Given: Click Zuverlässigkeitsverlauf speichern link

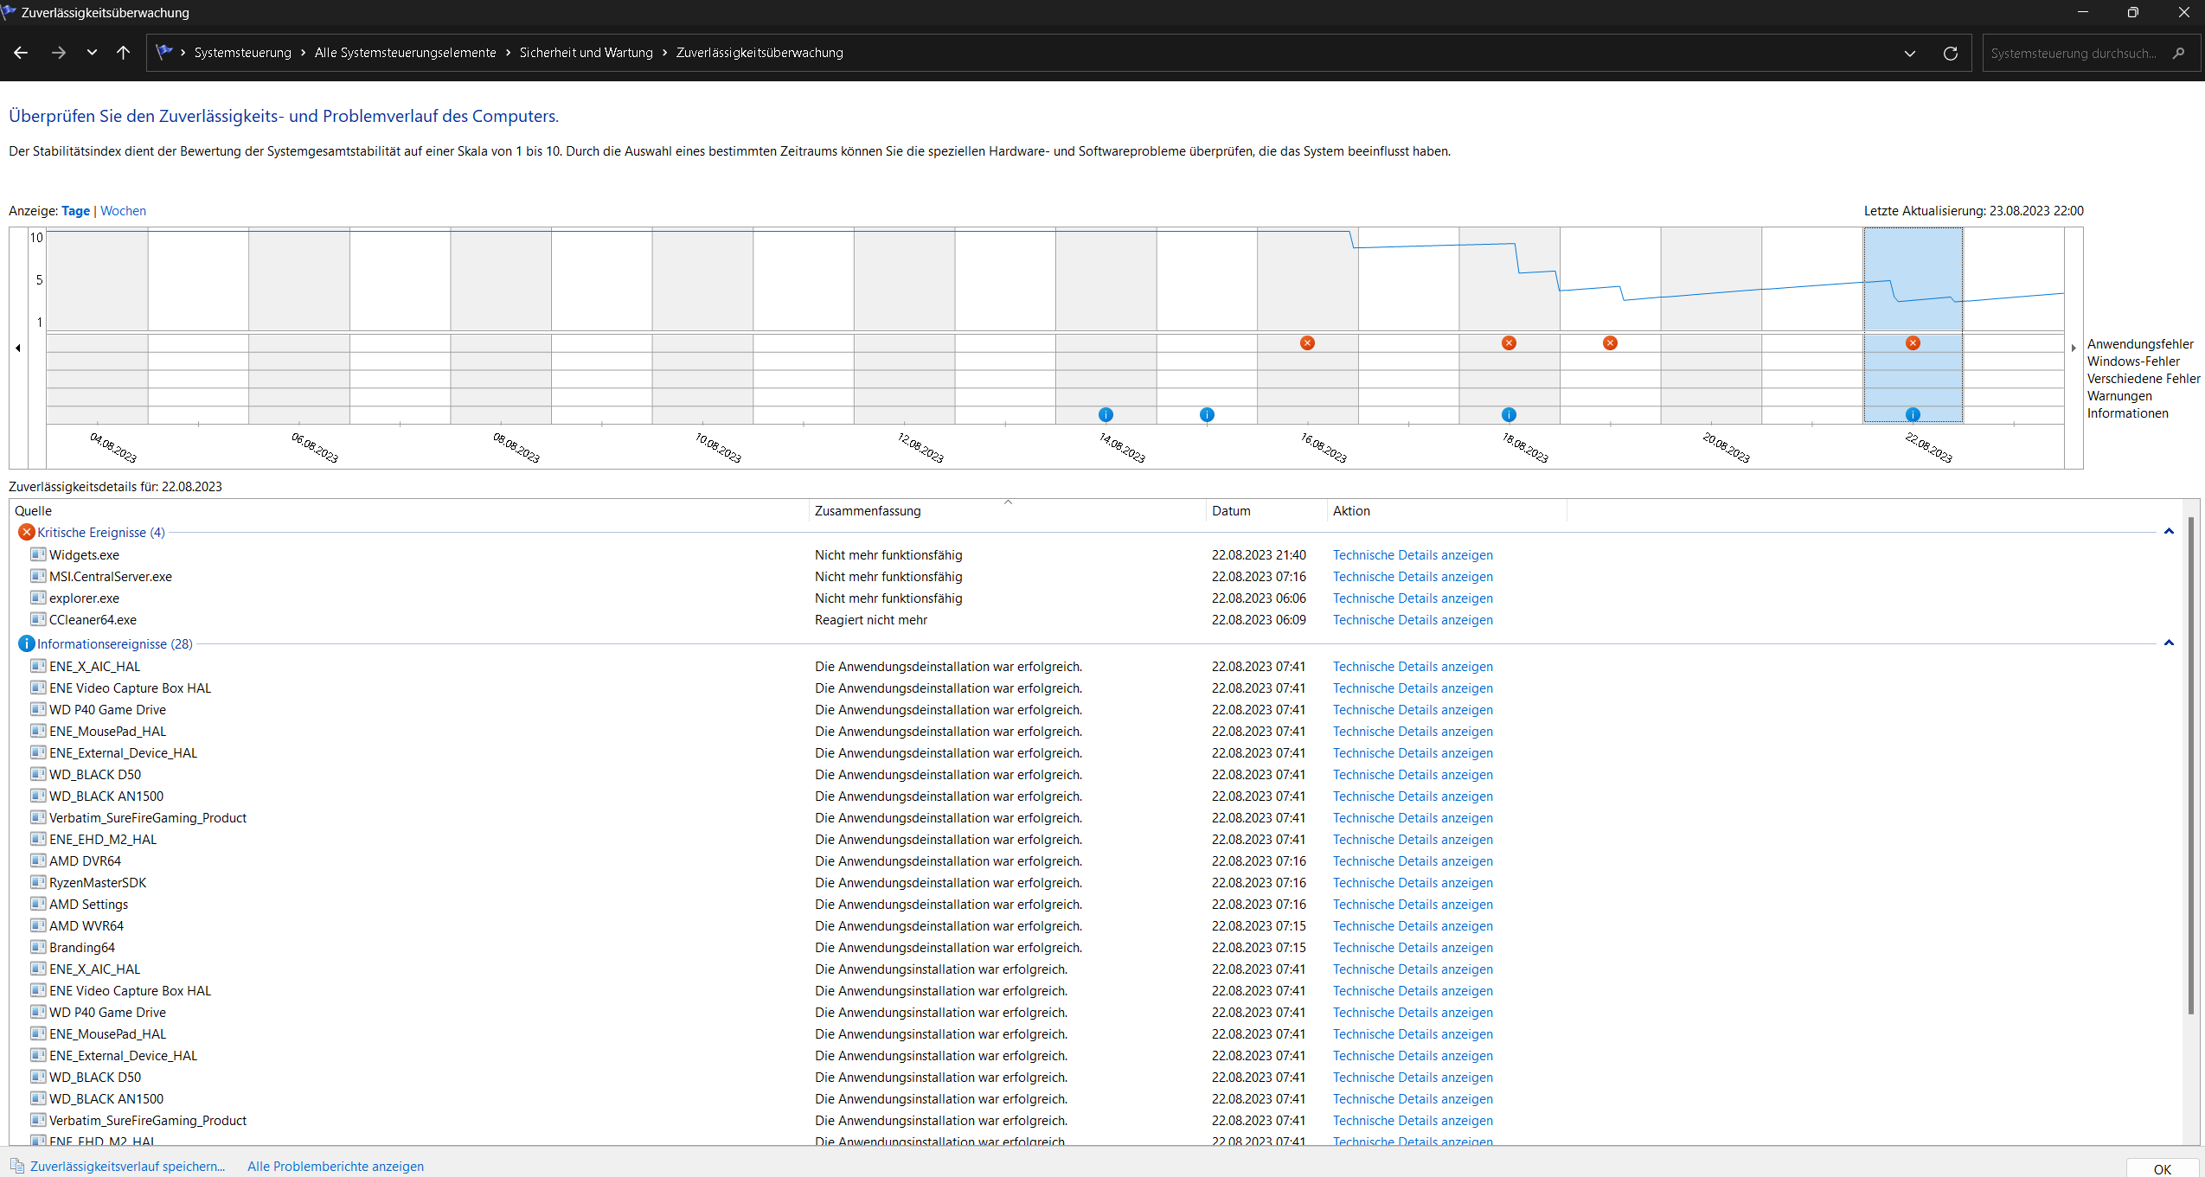Looking at the screenshot, I should click(127, 1166).
